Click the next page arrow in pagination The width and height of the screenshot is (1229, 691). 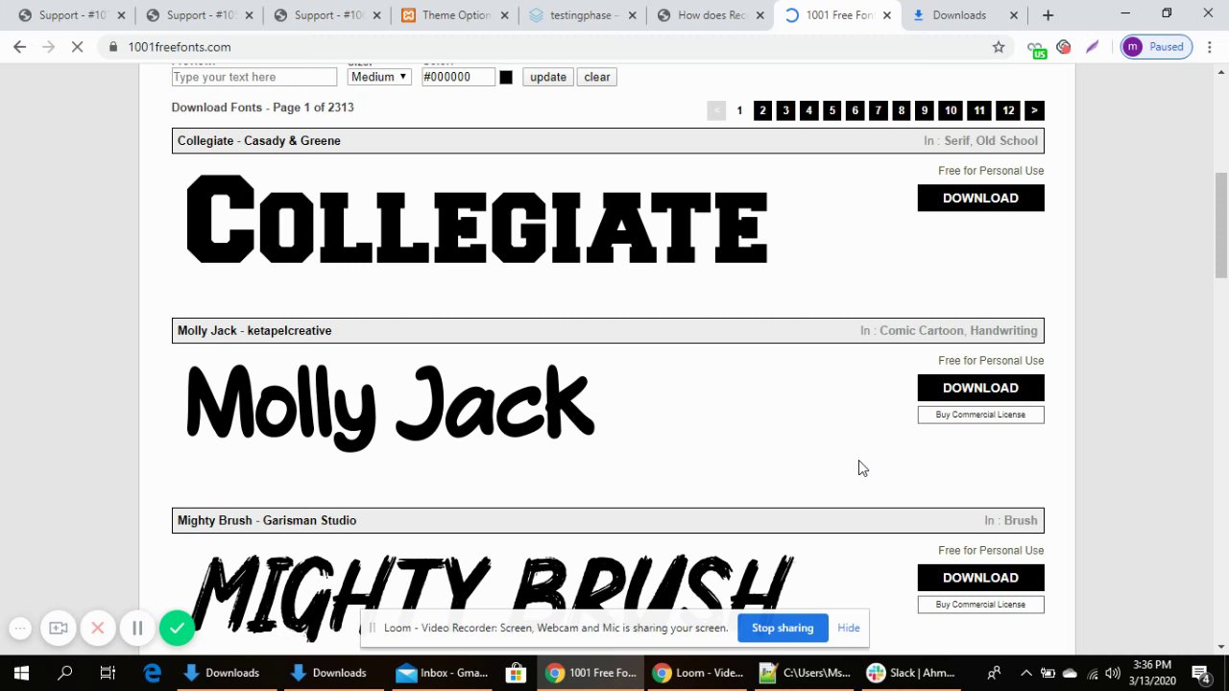[x=1034, y=110]
